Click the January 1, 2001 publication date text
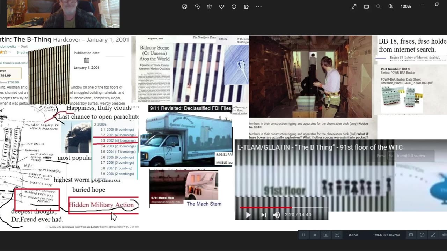This screenshot has width=447, height=251. [x=87, y=68]
